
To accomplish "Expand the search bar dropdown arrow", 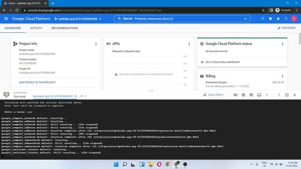I will 246,19.
